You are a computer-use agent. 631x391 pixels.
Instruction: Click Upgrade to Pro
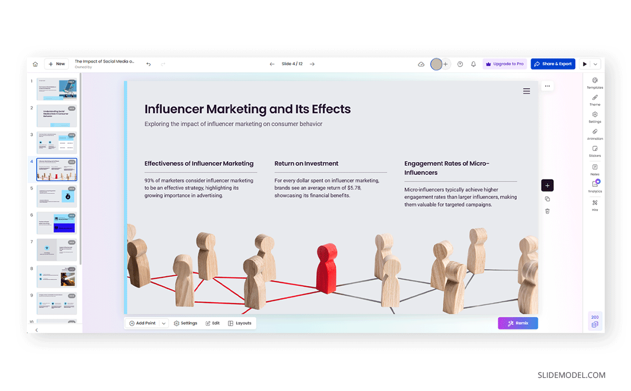tap(505, 64)
